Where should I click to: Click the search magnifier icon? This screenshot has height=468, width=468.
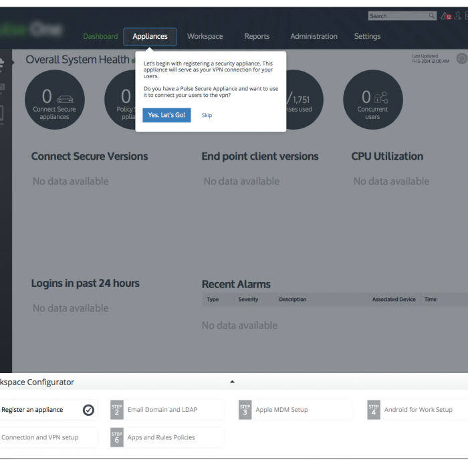pyautogui.click(x=432, y=16)
